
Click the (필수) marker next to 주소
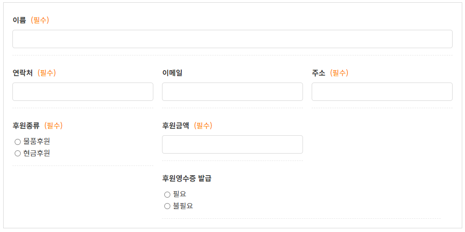point(339,73)
